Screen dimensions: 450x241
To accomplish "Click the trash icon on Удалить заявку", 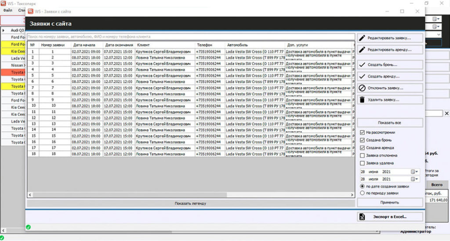I will (x=362, y=100).
